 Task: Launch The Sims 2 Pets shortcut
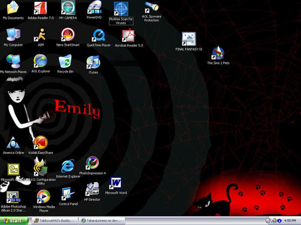pyautogui.click(x=218, y=53)
